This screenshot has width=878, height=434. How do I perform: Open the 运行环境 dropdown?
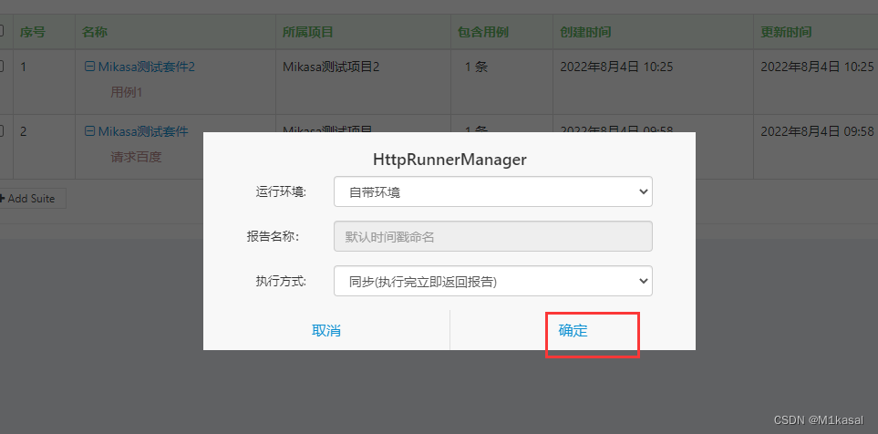pyautogui.click(x=492, y=191)
